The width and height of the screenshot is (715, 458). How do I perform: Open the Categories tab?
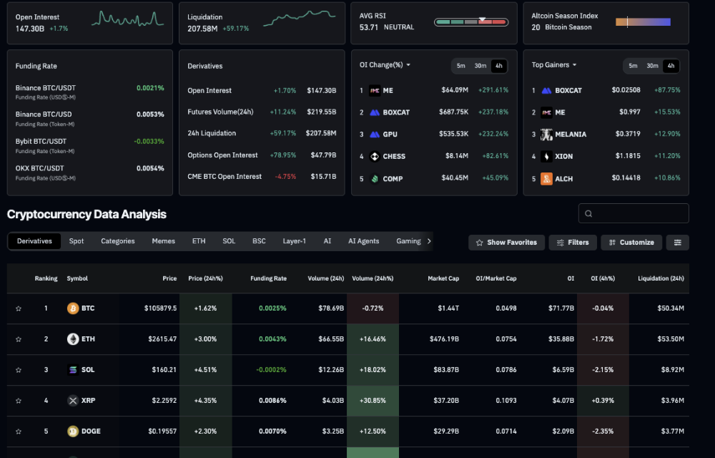point(118,241)
